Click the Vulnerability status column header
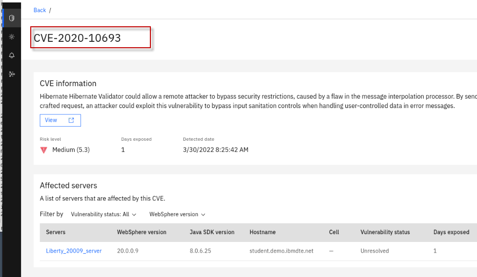 click(x=385, y=232)
